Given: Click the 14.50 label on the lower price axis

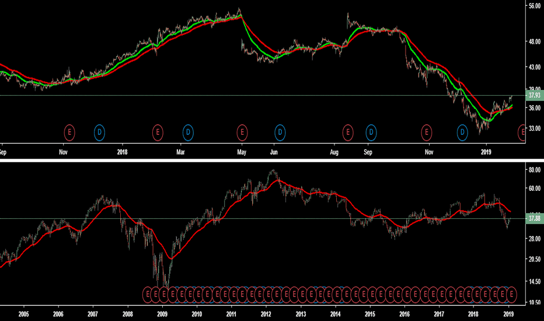Looking at the screenshot, I should pyautogui.click(x=535, y=281).
